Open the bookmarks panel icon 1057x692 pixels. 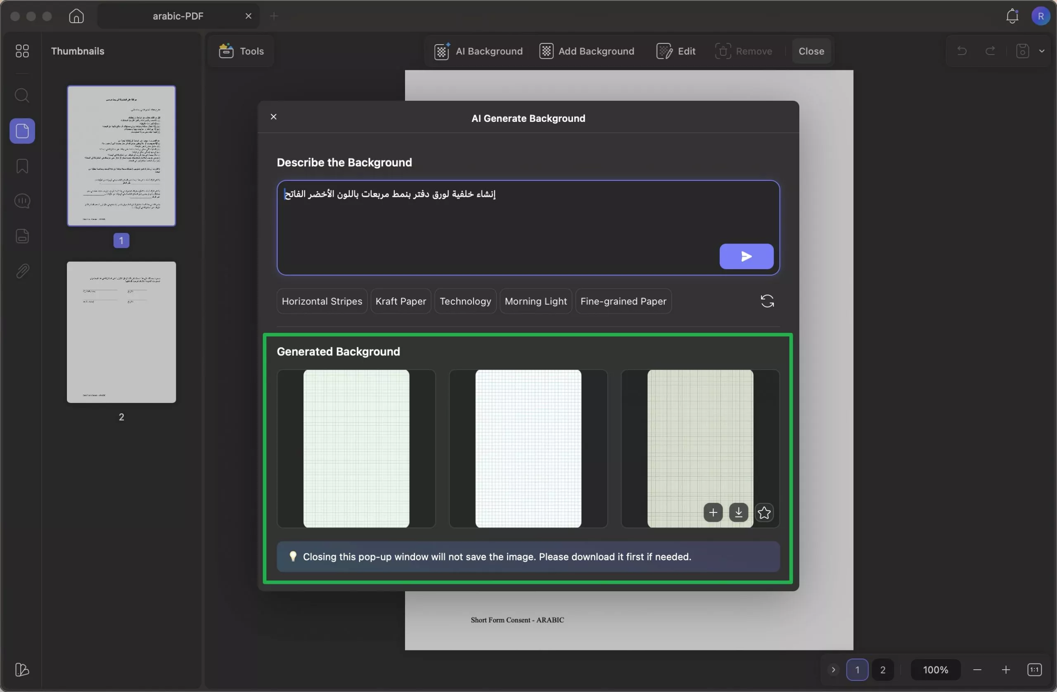22,166
